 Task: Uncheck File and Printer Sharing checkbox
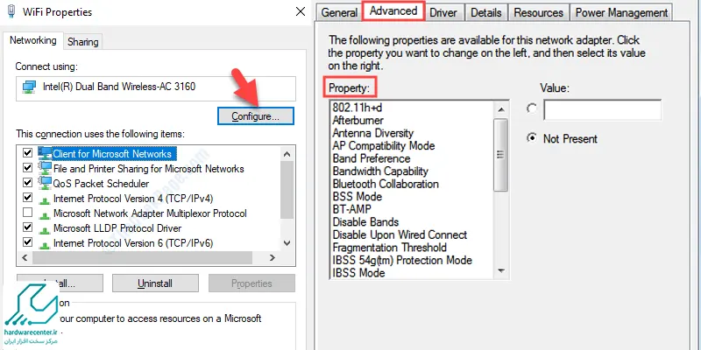click(28, 168)
